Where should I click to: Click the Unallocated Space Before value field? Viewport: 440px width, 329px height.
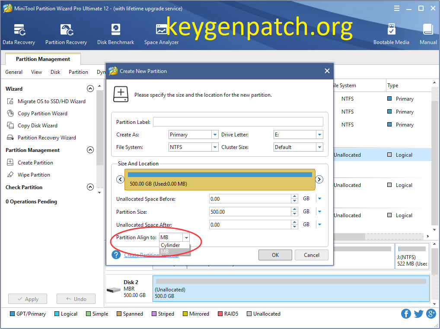(250, 199)
